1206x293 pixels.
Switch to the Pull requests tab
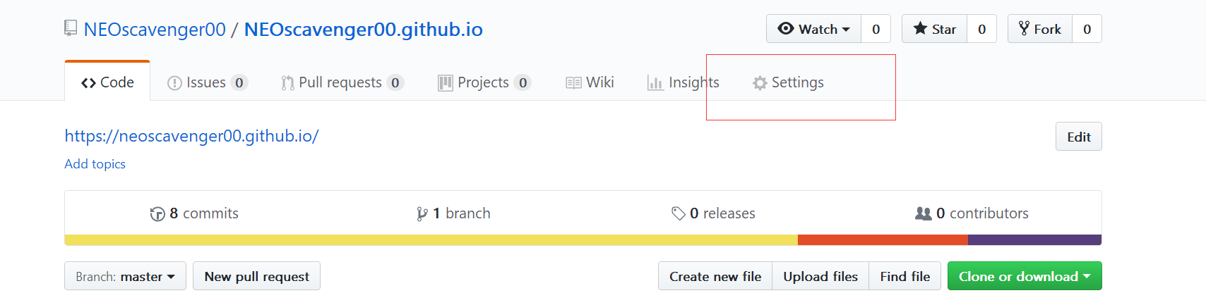tap(342, 82)
